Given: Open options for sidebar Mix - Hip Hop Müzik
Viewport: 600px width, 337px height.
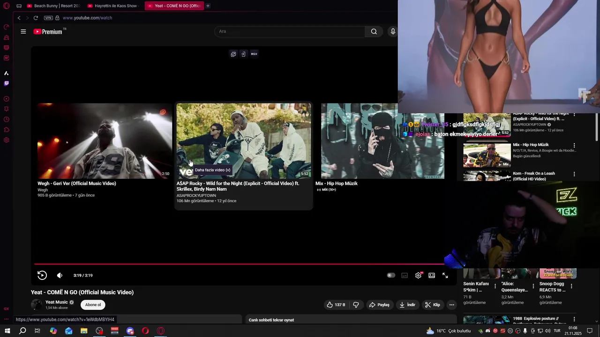Looking at the screenshot, I should click(574, 146).
